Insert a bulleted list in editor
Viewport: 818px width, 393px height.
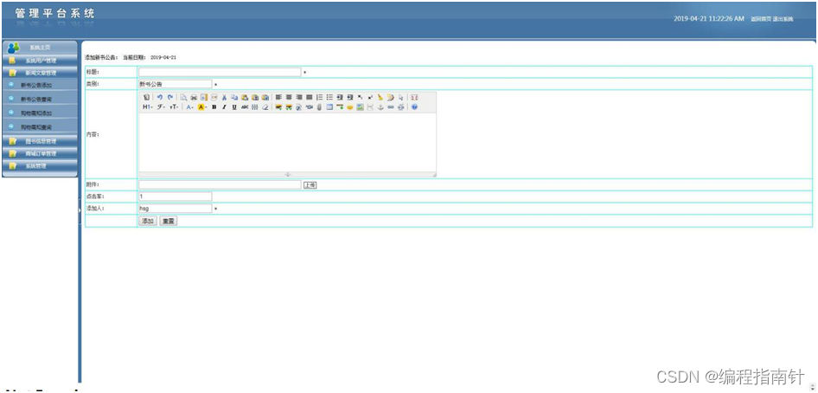(329, 97)
